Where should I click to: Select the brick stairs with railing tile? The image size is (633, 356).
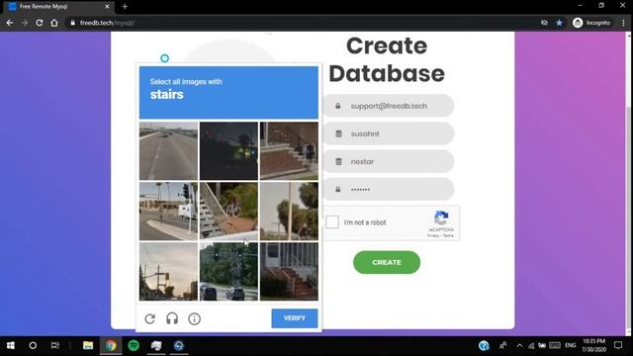point(289,151)
